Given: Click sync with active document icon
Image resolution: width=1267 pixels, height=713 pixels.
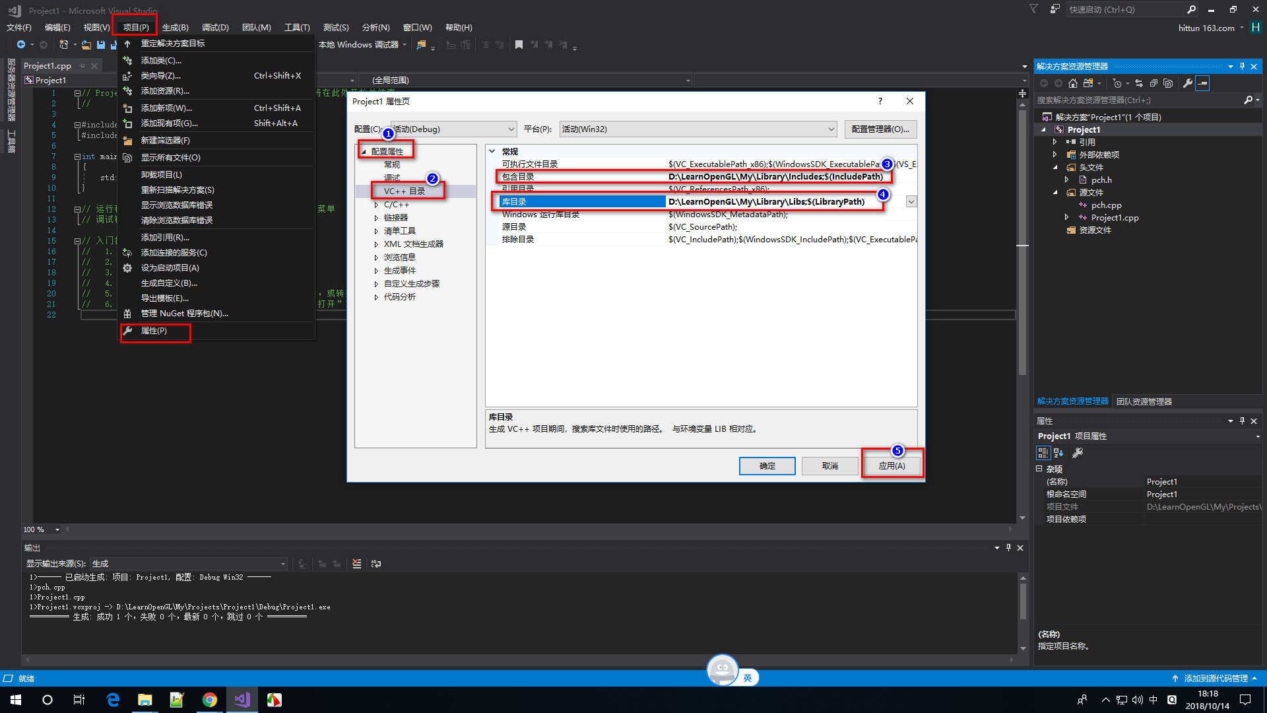Looking at the screenshot, I should click(x=1139, y=83).
